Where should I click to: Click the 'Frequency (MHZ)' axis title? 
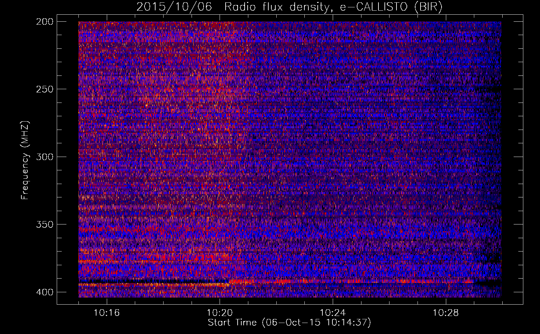click(x=25, y=160)
